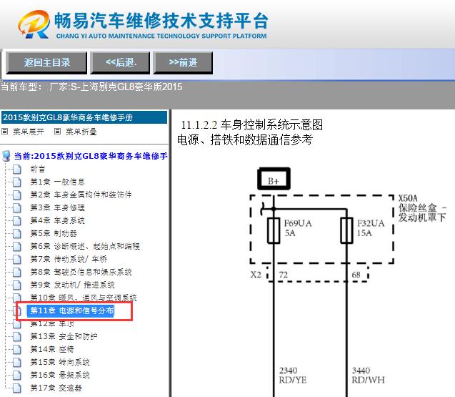Click document icon beside 第2章
The width and height of the screenshot is (455, 397).
[17, 195]
